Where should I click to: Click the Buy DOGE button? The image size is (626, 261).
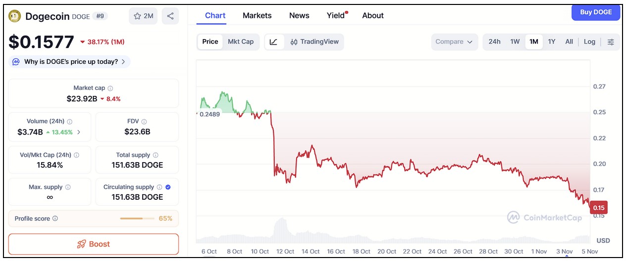tap(595, 12)
